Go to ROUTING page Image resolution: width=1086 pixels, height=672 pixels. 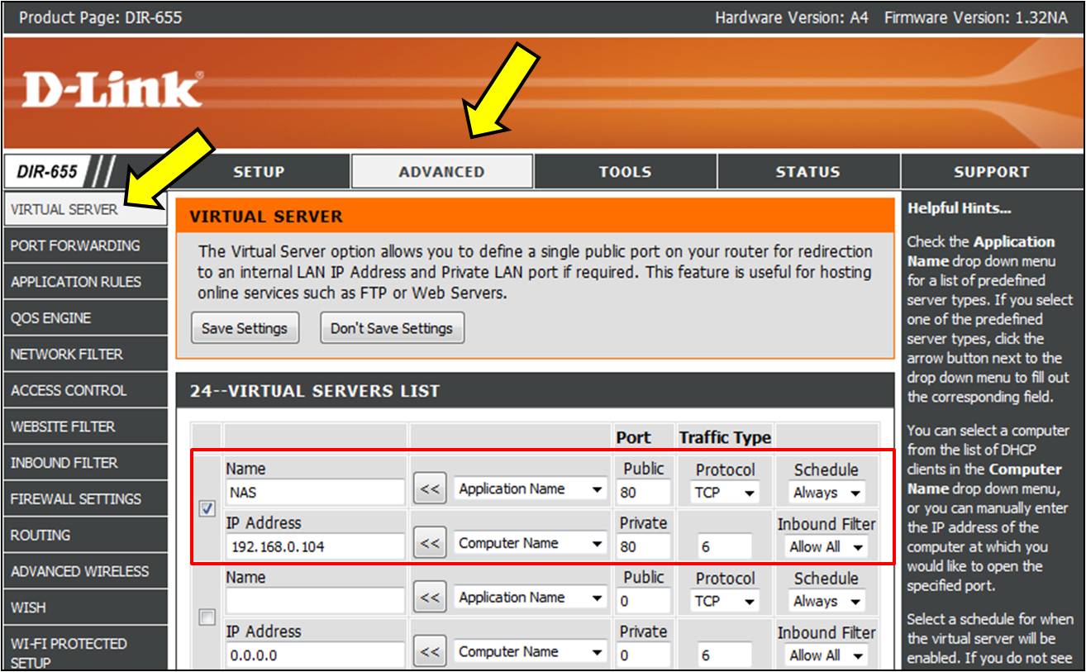point(85,535)
